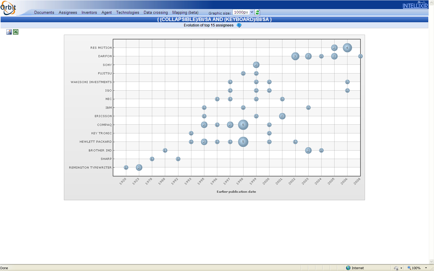434x271 pixels.
Task: Export the chart data to Excel
Action: tap(16, 32)
